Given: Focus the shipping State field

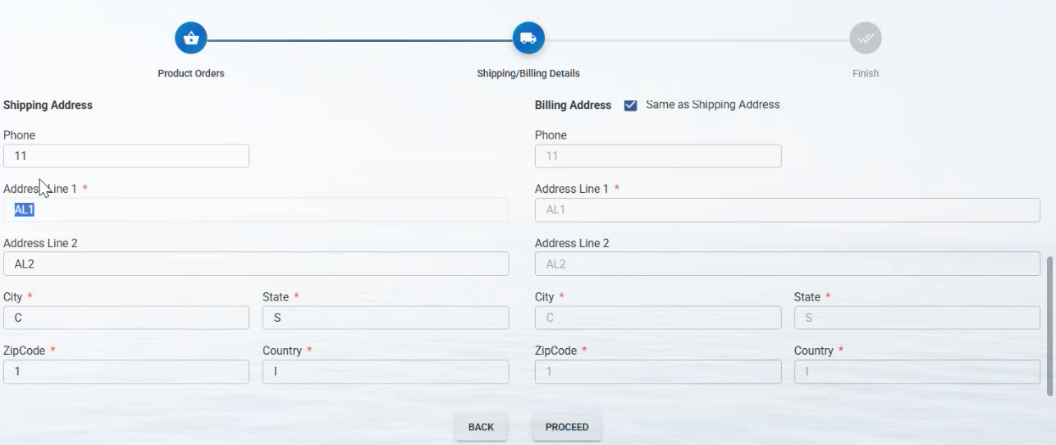Looking at the screenshot, I should tap(385, 318).
